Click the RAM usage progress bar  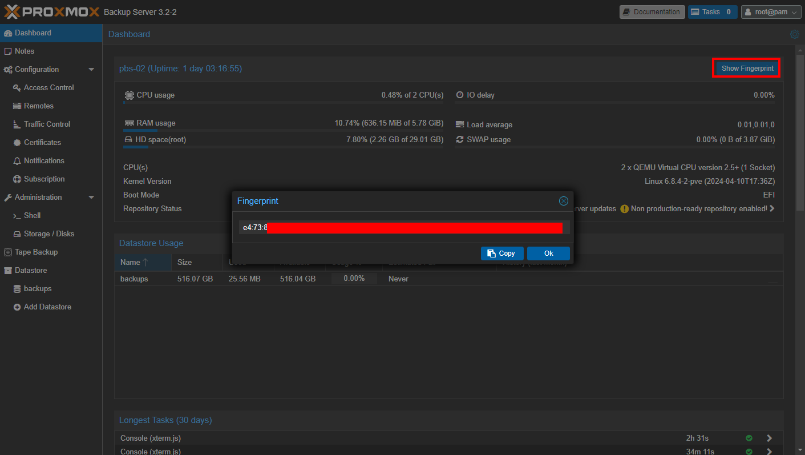click(x=284, y=131)
